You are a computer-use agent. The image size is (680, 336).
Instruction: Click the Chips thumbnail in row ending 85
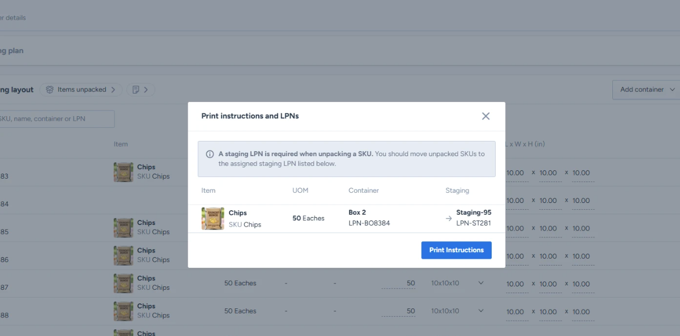coord(123,228)
